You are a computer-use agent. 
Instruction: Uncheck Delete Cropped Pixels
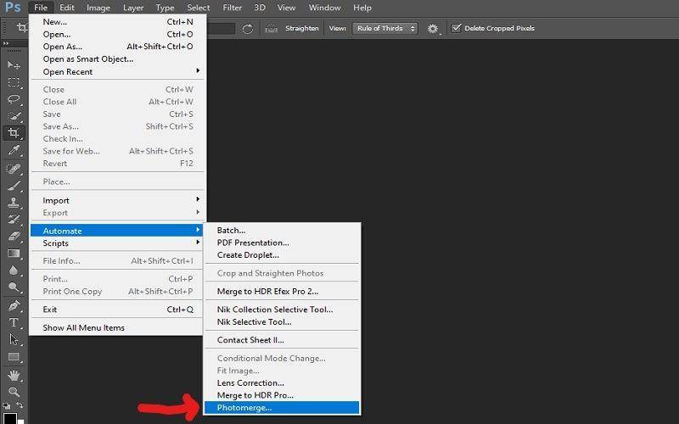(x=456, y=28)
